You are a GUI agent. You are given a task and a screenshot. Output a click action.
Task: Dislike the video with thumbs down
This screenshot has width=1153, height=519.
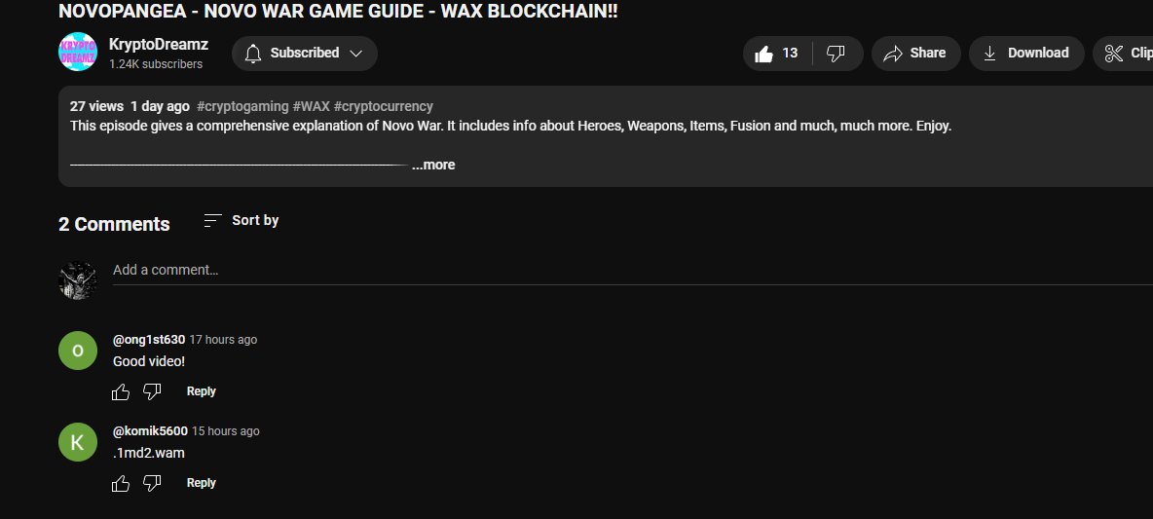(x=837, y=54)
